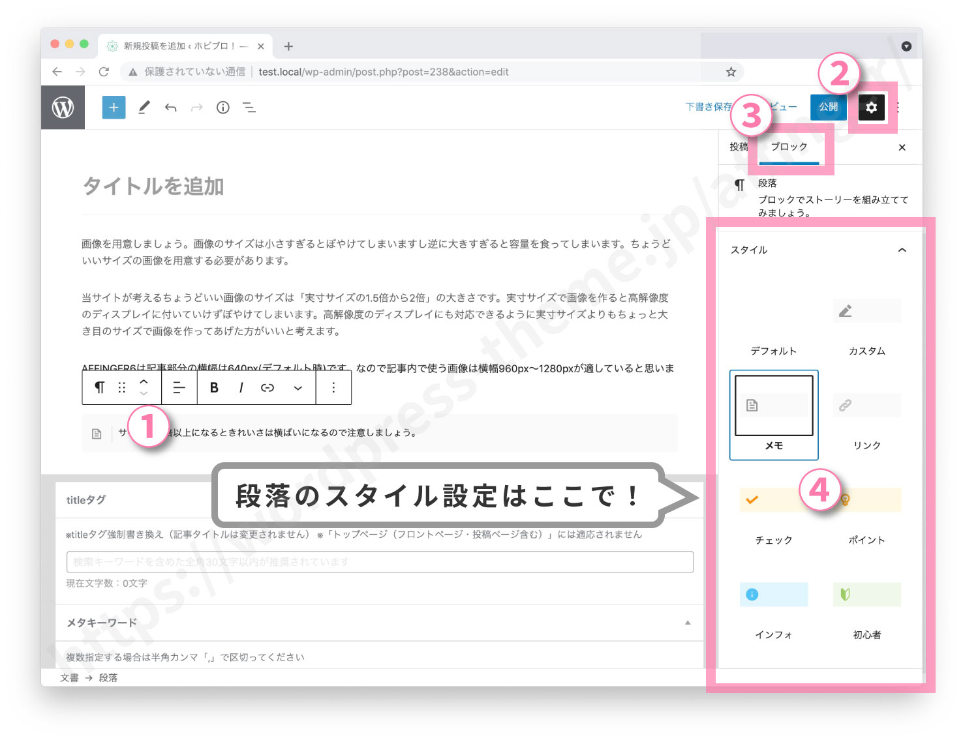Click the insecure connection warning icon

click(133, 72)
